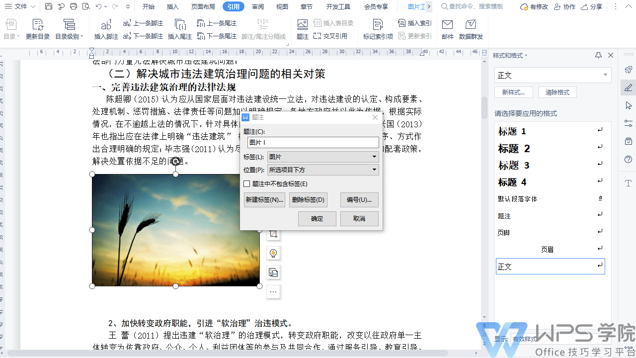Viewport: 636px width, 358px height.
Task: Click the Undo arrow icon
Action: tap(99, 6)
